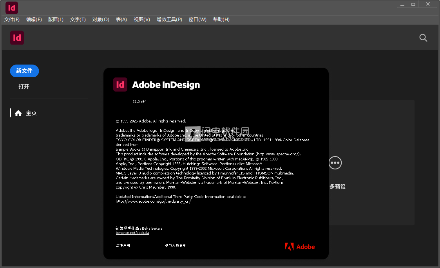Open the 文件(F) menu

[x=12, y=20]
